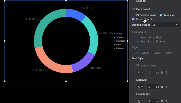
Task: Click the Fujian legend item
Action: coord(118,45)
